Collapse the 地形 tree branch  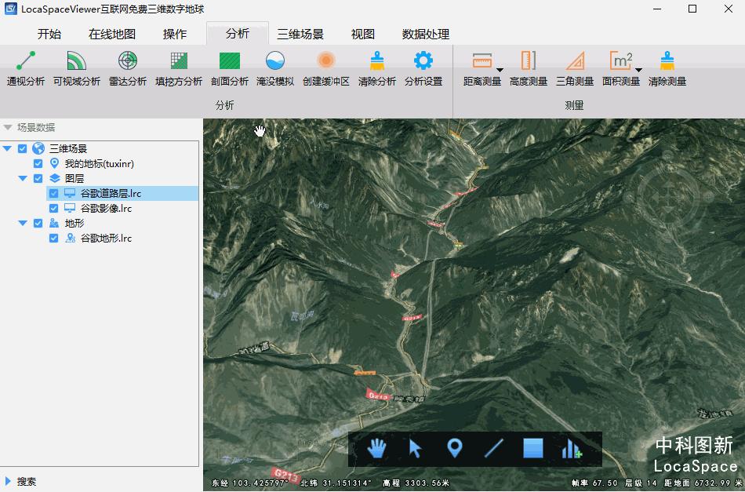(22, 223)
